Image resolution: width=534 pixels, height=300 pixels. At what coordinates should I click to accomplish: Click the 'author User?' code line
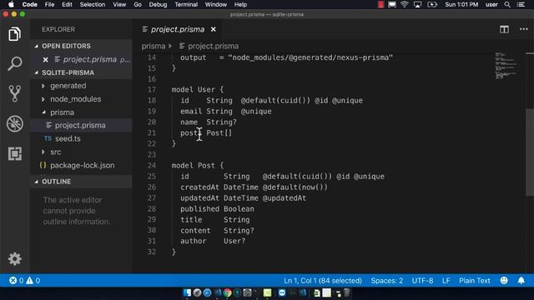point(213,241)
